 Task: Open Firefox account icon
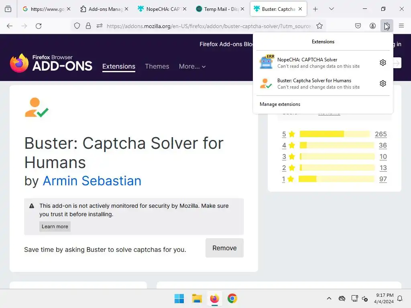[x=372, y=26]
